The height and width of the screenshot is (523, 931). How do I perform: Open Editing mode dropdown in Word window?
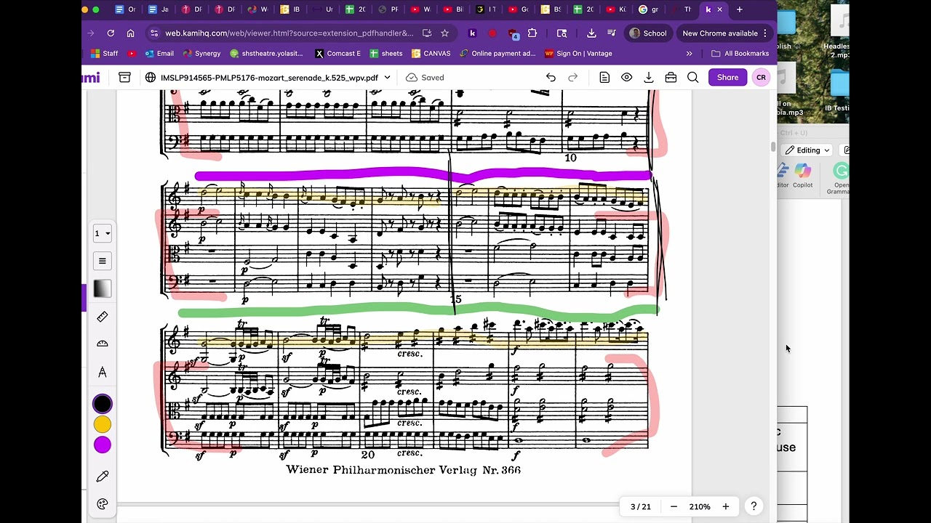(x=808, y=150)
